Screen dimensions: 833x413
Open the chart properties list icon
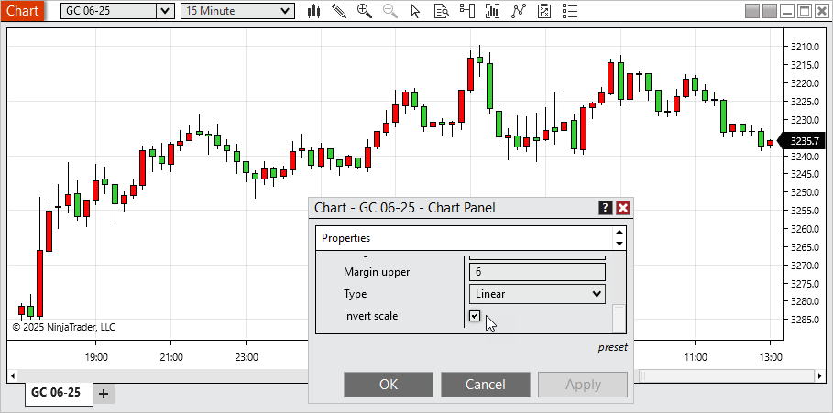pos(570,11)
